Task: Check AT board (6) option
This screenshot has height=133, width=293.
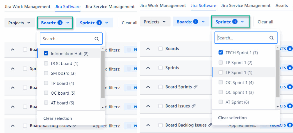Action: 46,102
